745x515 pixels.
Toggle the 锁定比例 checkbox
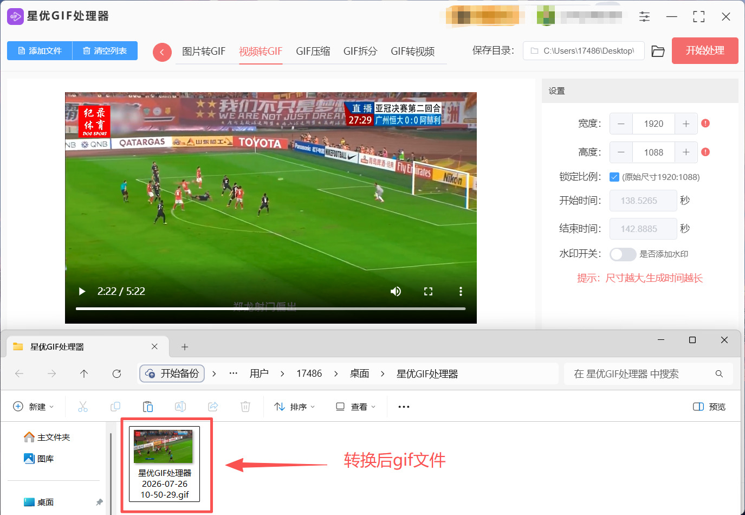[614, 177]
